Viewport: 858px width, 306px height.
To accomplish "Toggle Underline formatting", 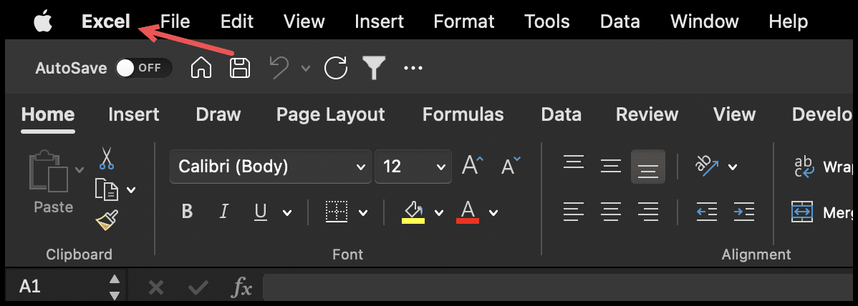I will click(261, 212).
